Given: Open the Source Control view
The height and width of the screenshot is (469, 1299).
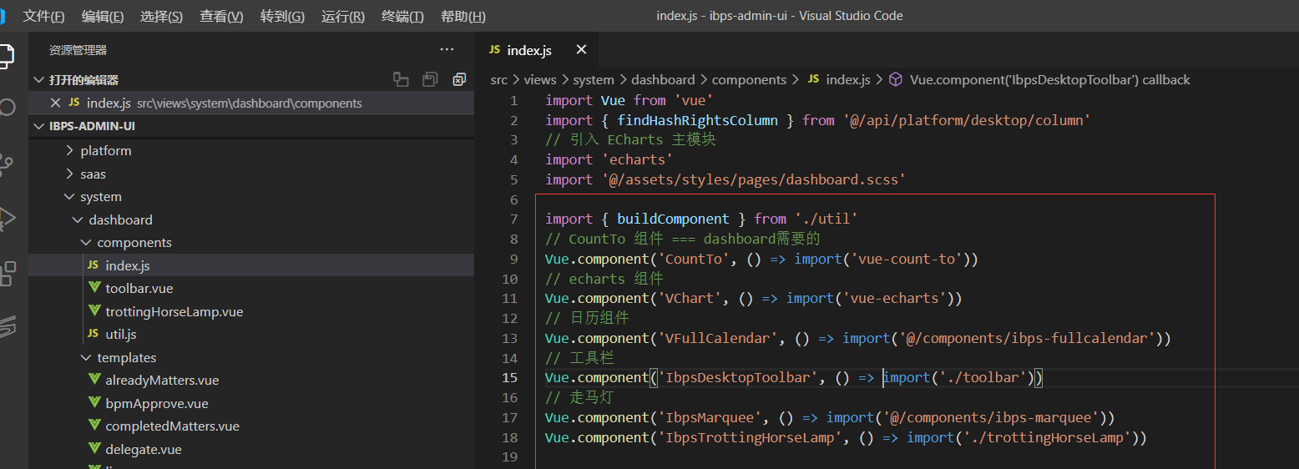Looking at the screenshot, I should tap(7, 164).
